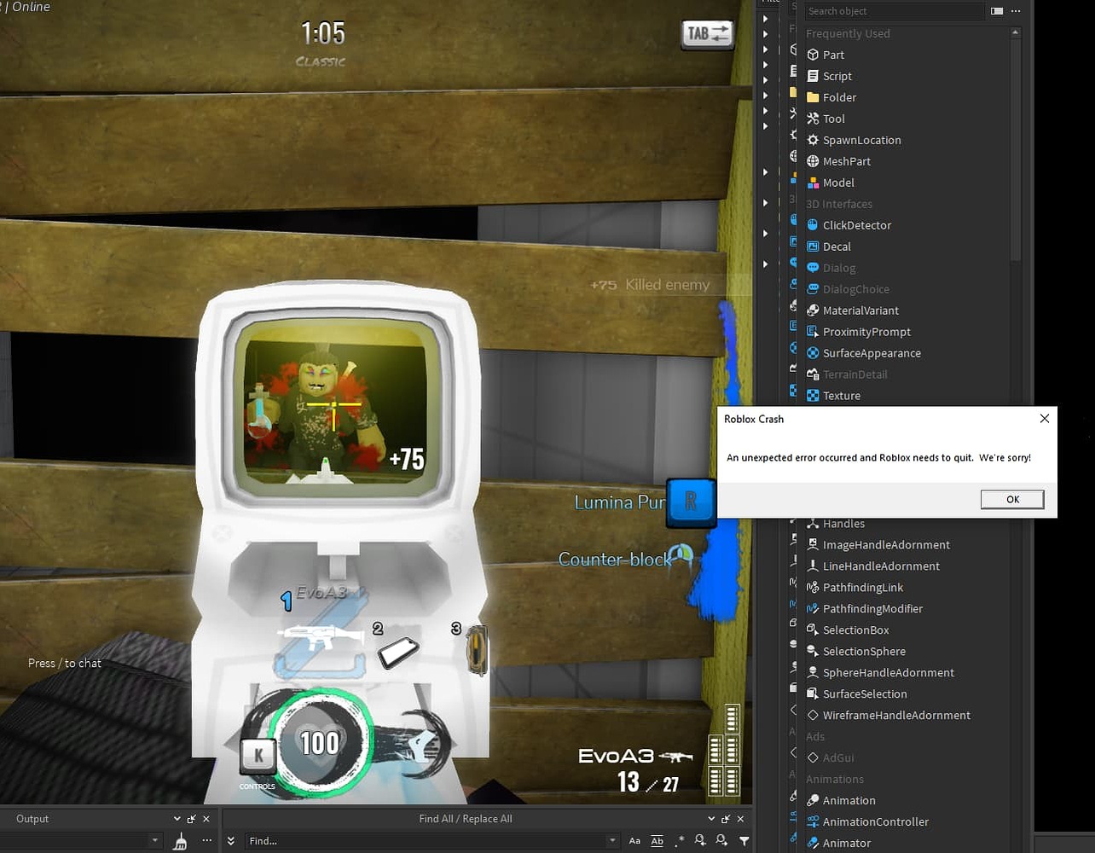Screen dimensions: 1095x853
Task: Insert a Script object
Action: pos(839,75)
